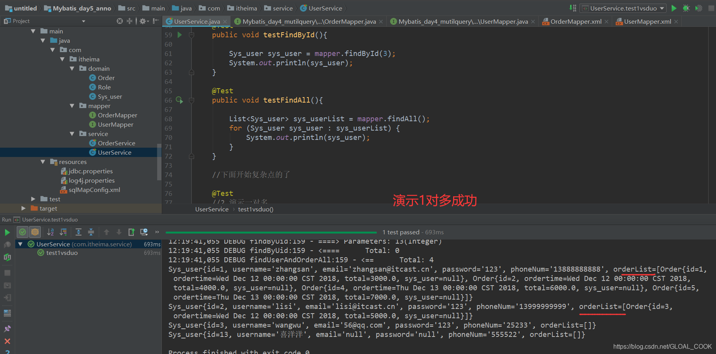716x354 pixels.
Task: Rerun test with green arrow in Run panel
Action: click(7, 232)
